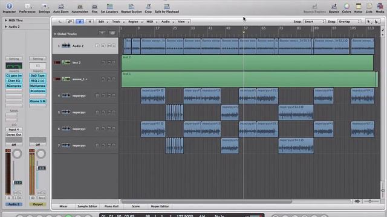Switch to the Sample Editor tab
The height and width of the screenshot is (217, 387).
pyautogui.click(x=87, y=206)
